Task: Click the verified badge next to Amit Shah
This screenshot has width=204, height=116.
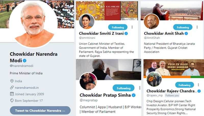Action: [186, 34]
